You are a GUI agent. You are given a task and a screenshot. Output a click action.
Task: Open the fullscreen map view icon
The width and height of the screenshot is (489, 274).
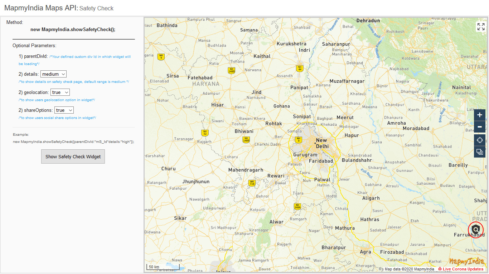480,26
